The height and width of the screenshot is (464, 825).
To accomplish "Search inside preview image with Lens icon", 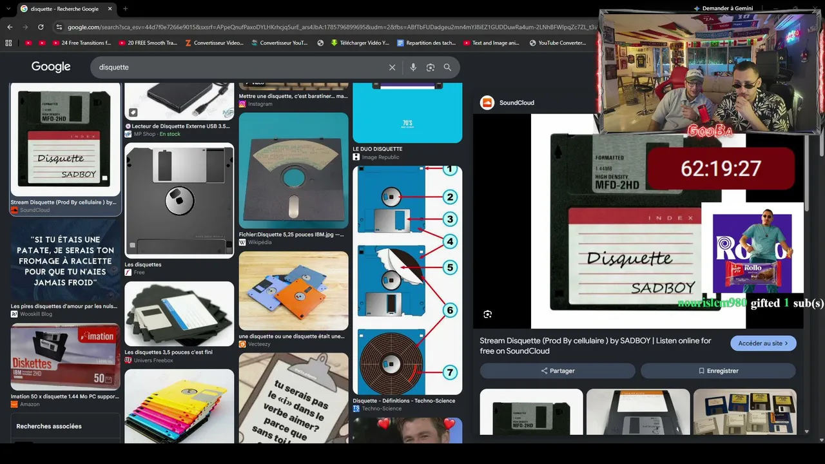I will point(487,314).
